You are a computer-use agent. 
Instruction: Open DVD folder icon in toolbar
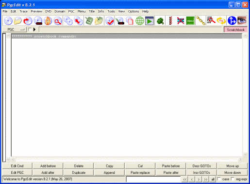(18, 21)
